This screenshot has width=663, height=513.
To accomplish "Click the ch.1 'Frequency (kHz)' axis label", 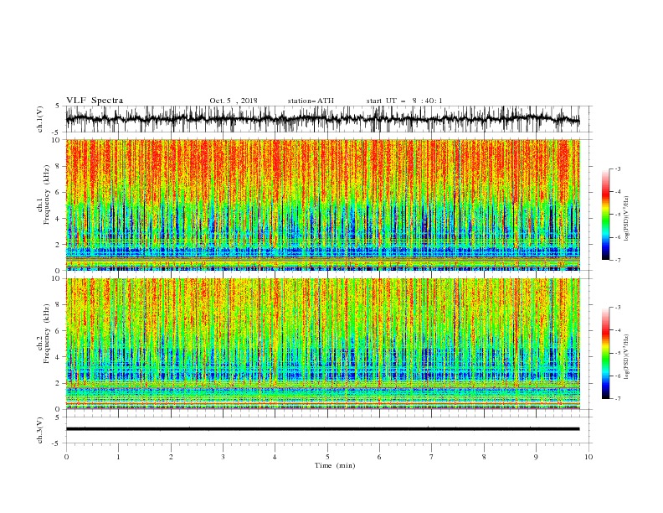I will click(x=47, y=194).
